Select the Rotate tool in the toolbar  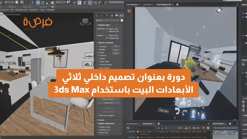click(43, 3)
